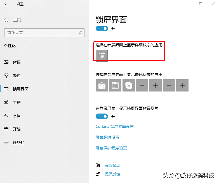Open the 字体 settings page
This screenshot has width=219, height=183.
(x=17, y=116)
